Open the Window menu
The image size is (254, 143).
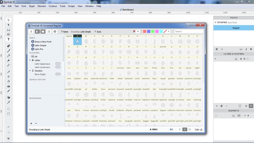click(x=89, y=6)
